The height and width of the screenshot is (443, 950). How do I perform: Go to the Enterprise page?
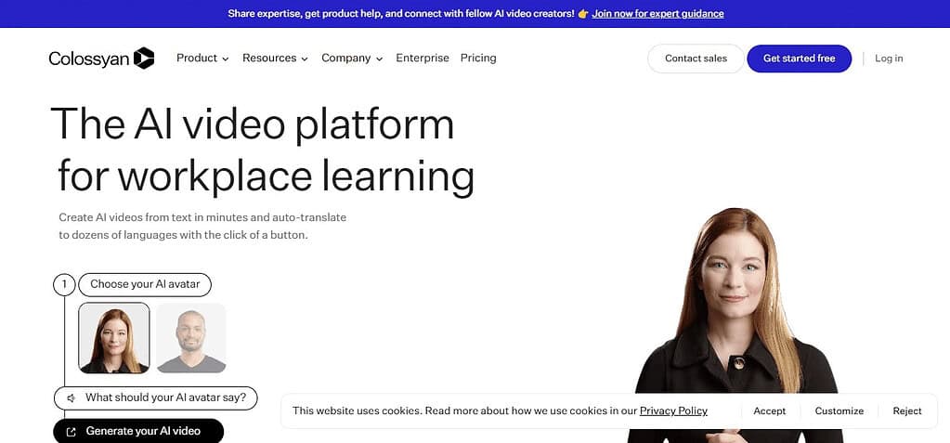tap(423, 59)
